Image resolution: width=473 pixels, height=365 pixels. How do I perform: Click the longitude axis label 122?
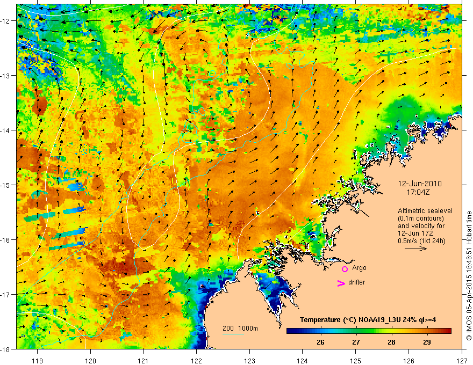[196, 361]
